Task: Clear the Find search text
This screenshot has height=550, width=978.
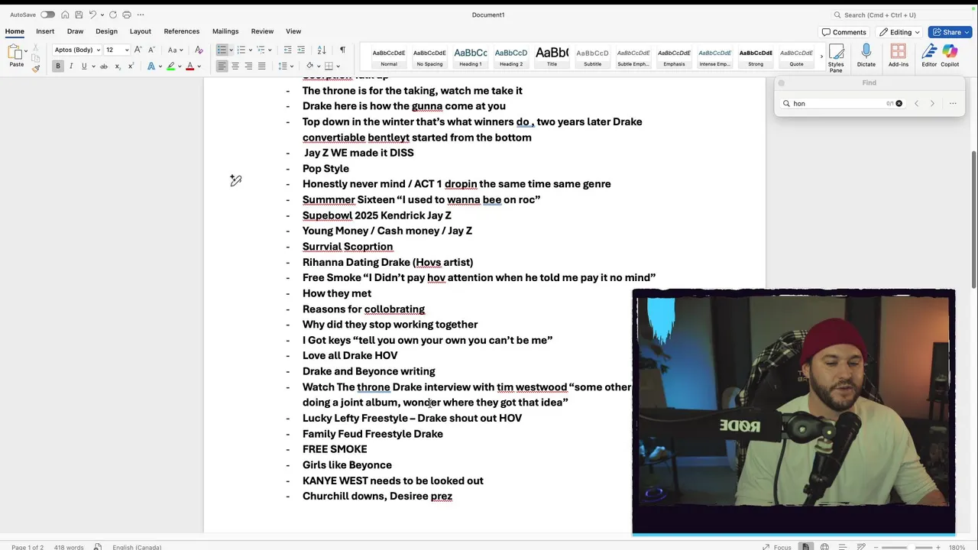Action: 899,103
